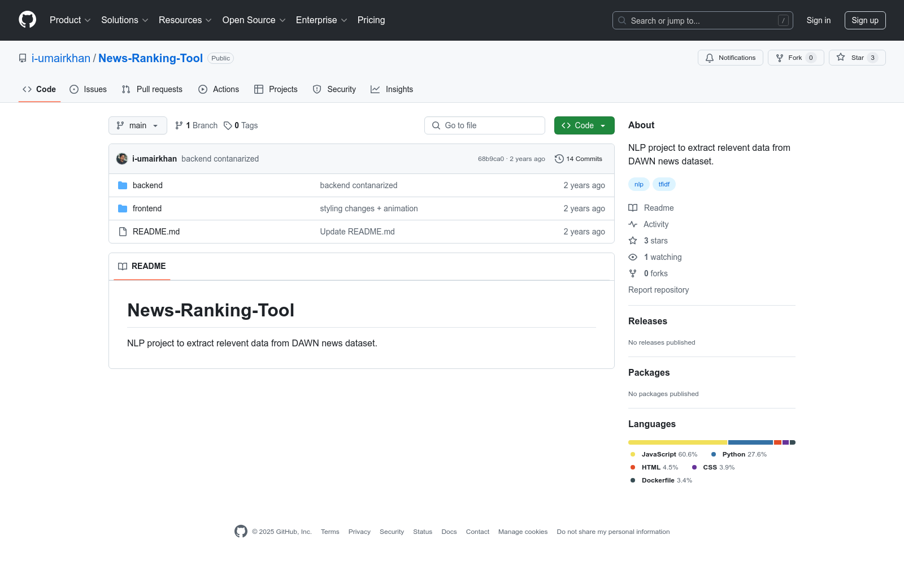Click the Go to file search box
This screenshot has width=904, height=565.
(x=485, y=125)
